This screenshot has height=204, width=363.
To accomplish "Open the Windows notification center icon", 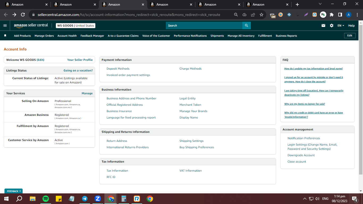I will coord(354,199).
